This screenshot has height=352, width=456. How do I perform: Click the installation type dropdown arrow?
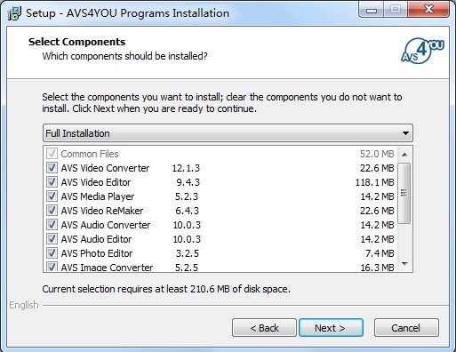click(x=405, y=133)
